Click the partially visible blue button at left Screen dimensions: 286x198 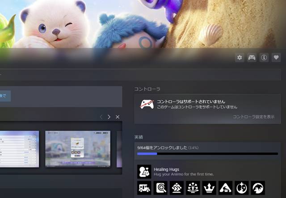[5, 96]
